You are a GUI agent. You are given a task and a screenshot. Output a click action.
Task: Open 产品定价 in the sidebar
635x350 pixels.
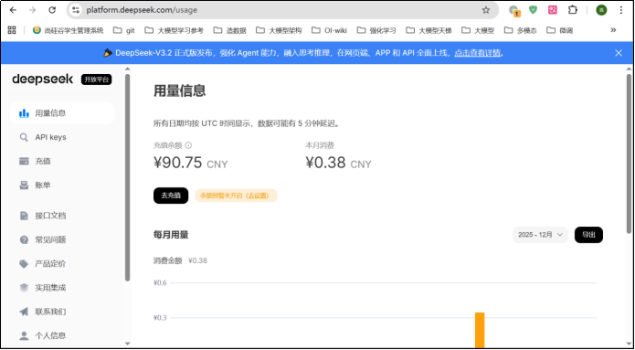point(62,264)
